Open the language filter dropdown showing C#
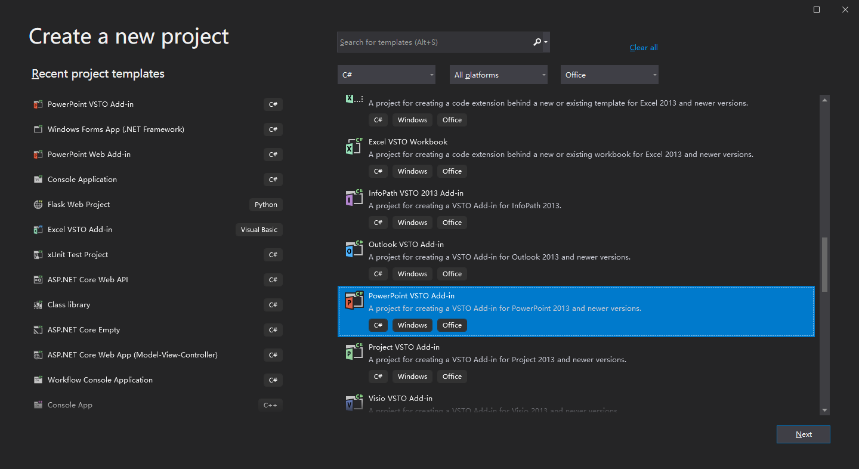The image size is (859, 469). [x=386, y=75]
